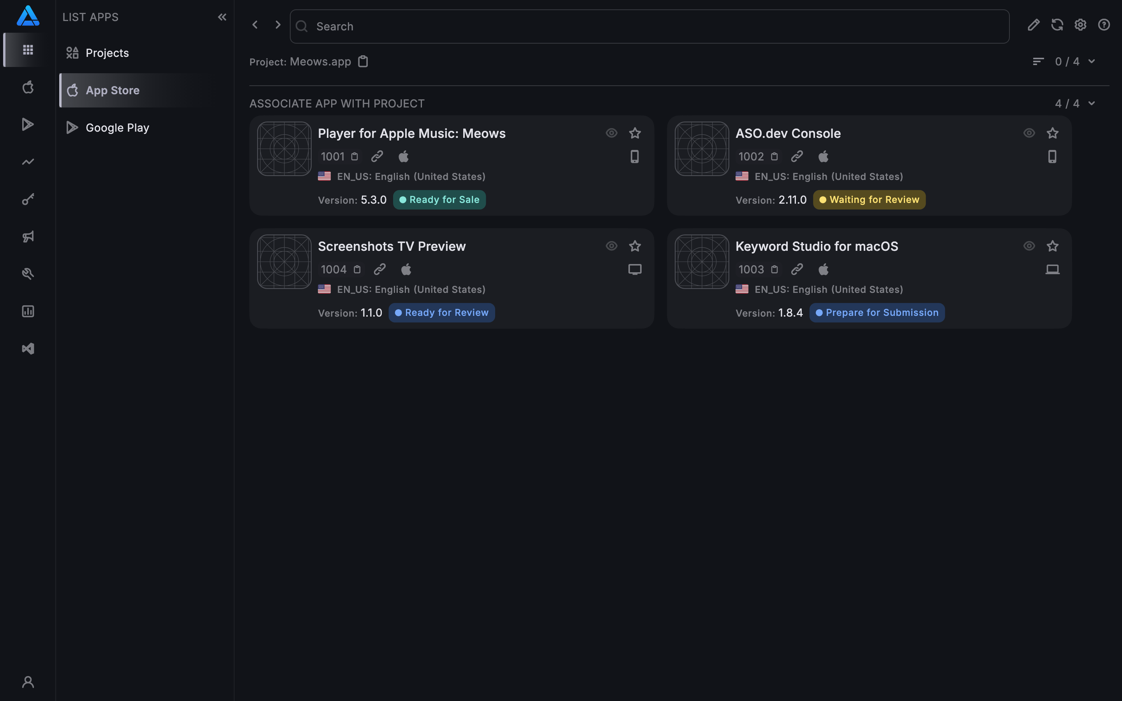
Task: Click the pencil edit icon
Action: coord(1034,25)
